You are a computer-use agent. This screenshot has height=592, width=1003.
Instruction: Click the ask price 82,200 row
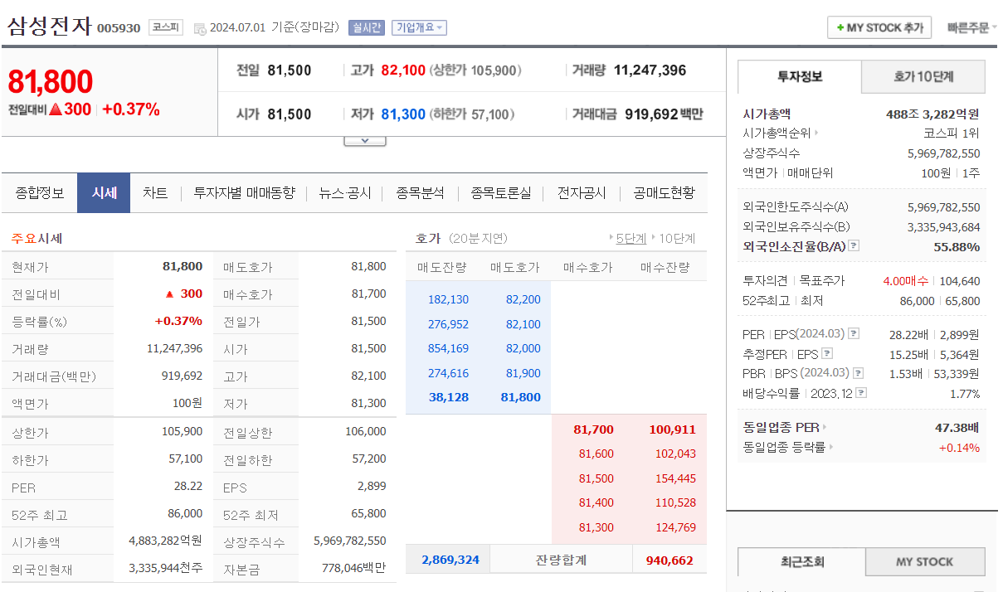pos(523,300)
